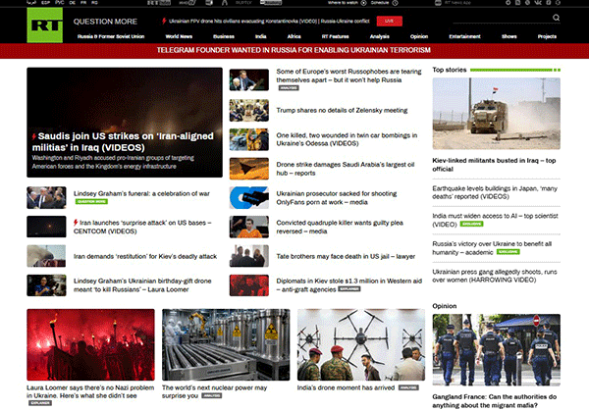The image size is (589, 411).
Task: Switch language to DE
Action: (x=73, y=2)
